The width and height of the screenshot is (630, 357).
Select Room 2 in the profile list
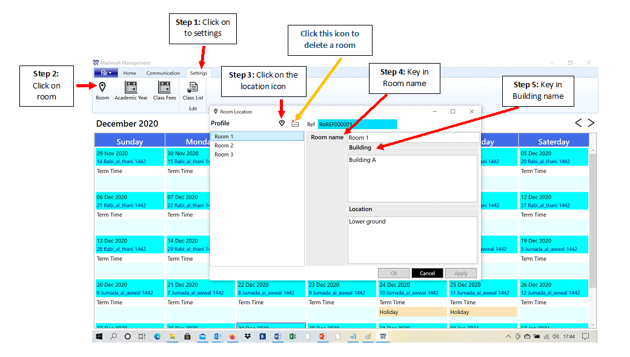(x=223, y=145)
